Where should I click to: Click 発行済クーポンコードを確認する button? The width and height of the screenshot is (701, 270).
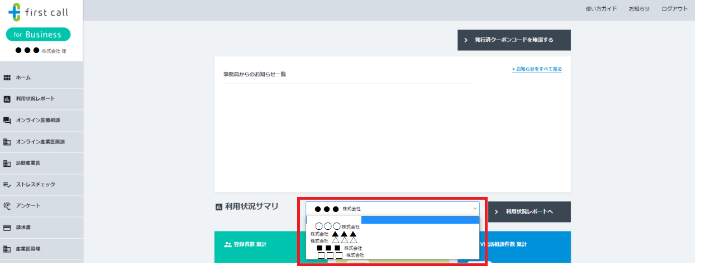point(514,40)
